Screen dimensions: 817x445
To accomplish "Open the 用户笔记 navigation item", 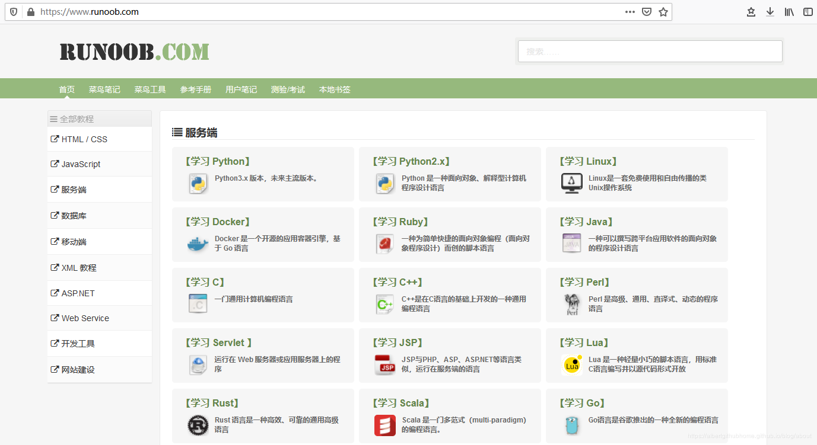I will coord(241,89).
